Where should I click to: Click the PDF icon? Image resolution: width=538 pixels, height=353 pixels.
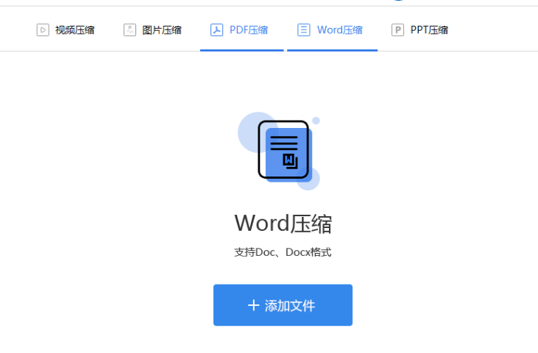coord(216,30)
